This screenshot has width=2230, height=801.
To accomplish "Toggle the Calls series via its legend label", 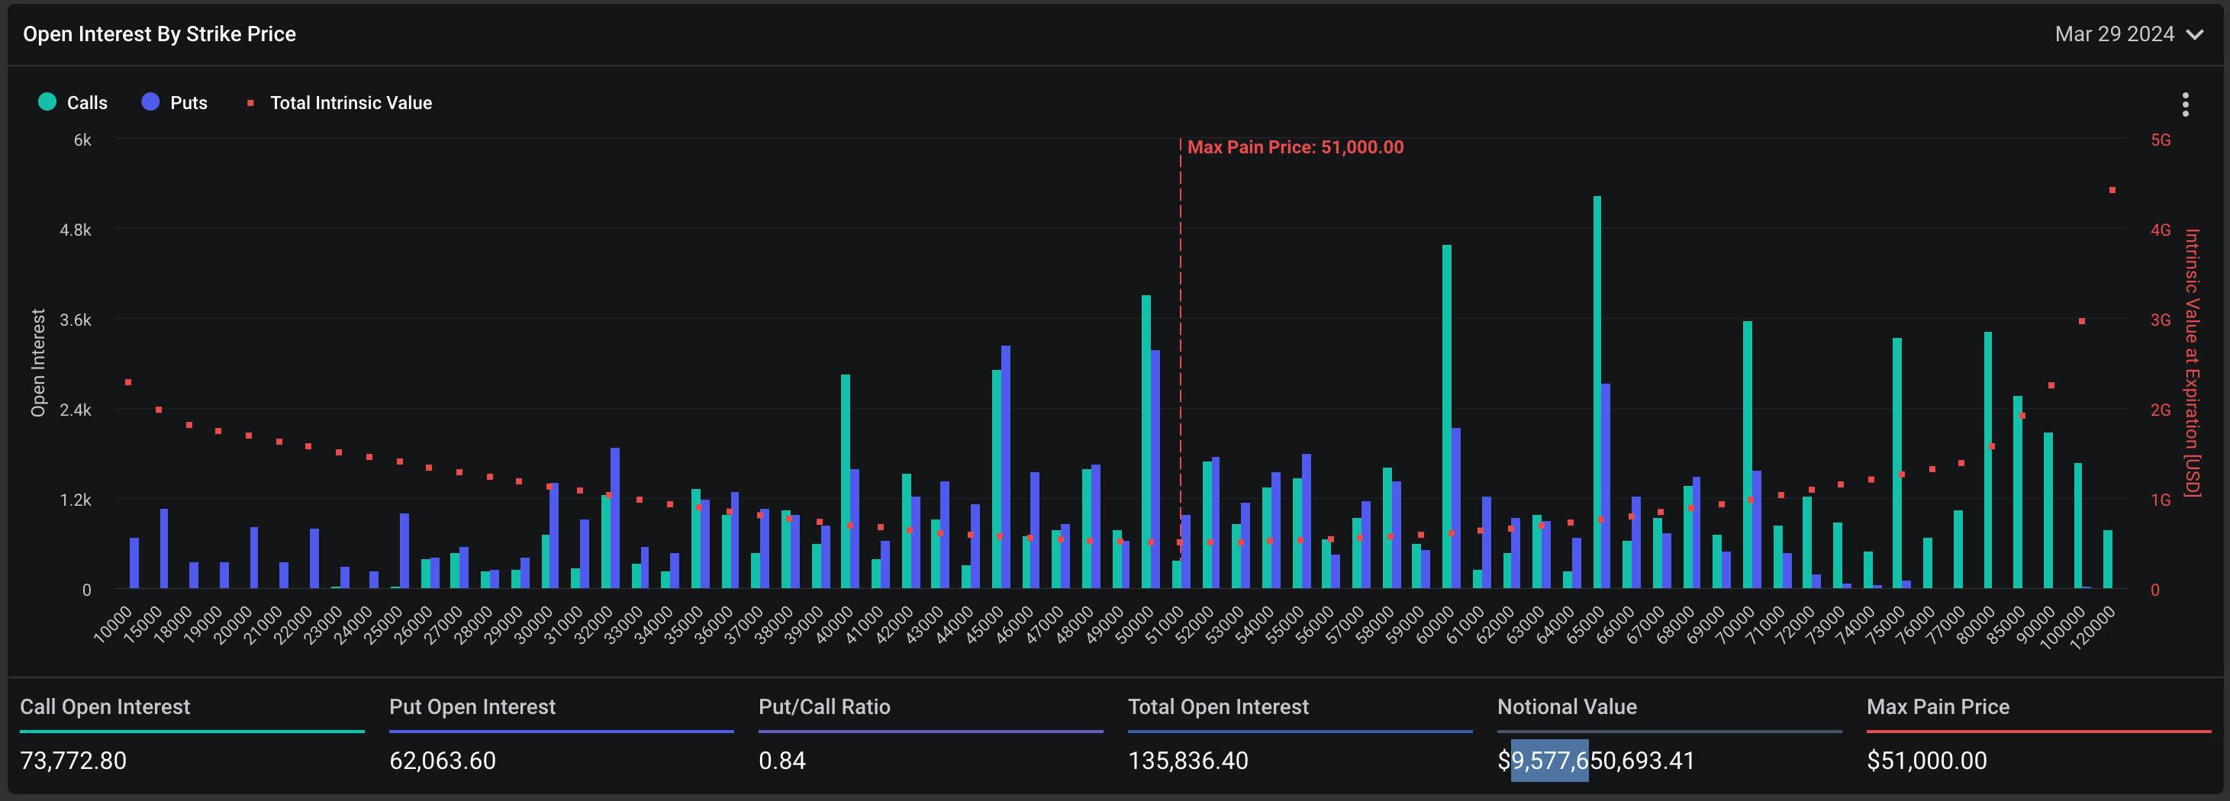I will click(88, 103).
